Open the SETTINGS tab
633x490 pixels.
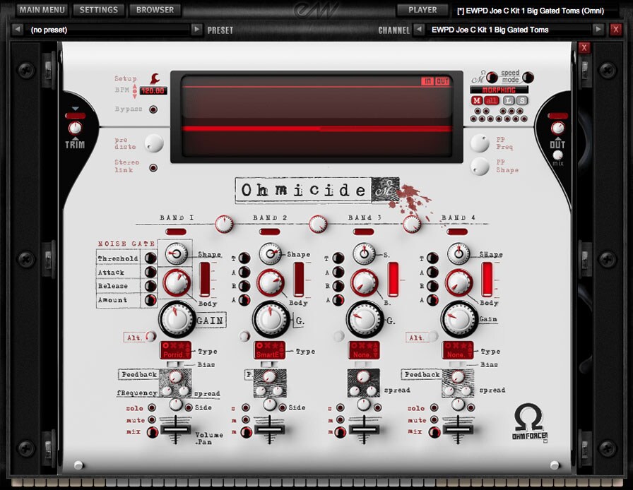tap(98, 10)
